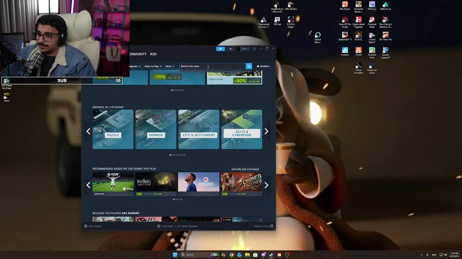This screenshot has width=462, height=259.
Task: Open Battlefield 6 desktop shortcut
Action: (x=345, y=37)
